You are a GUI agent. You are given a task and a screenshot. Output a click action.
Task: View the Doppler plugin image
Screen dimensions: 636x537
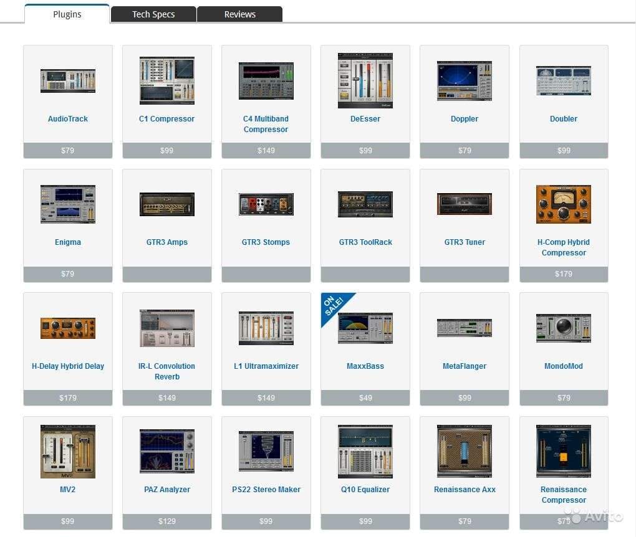pos(465,80)
